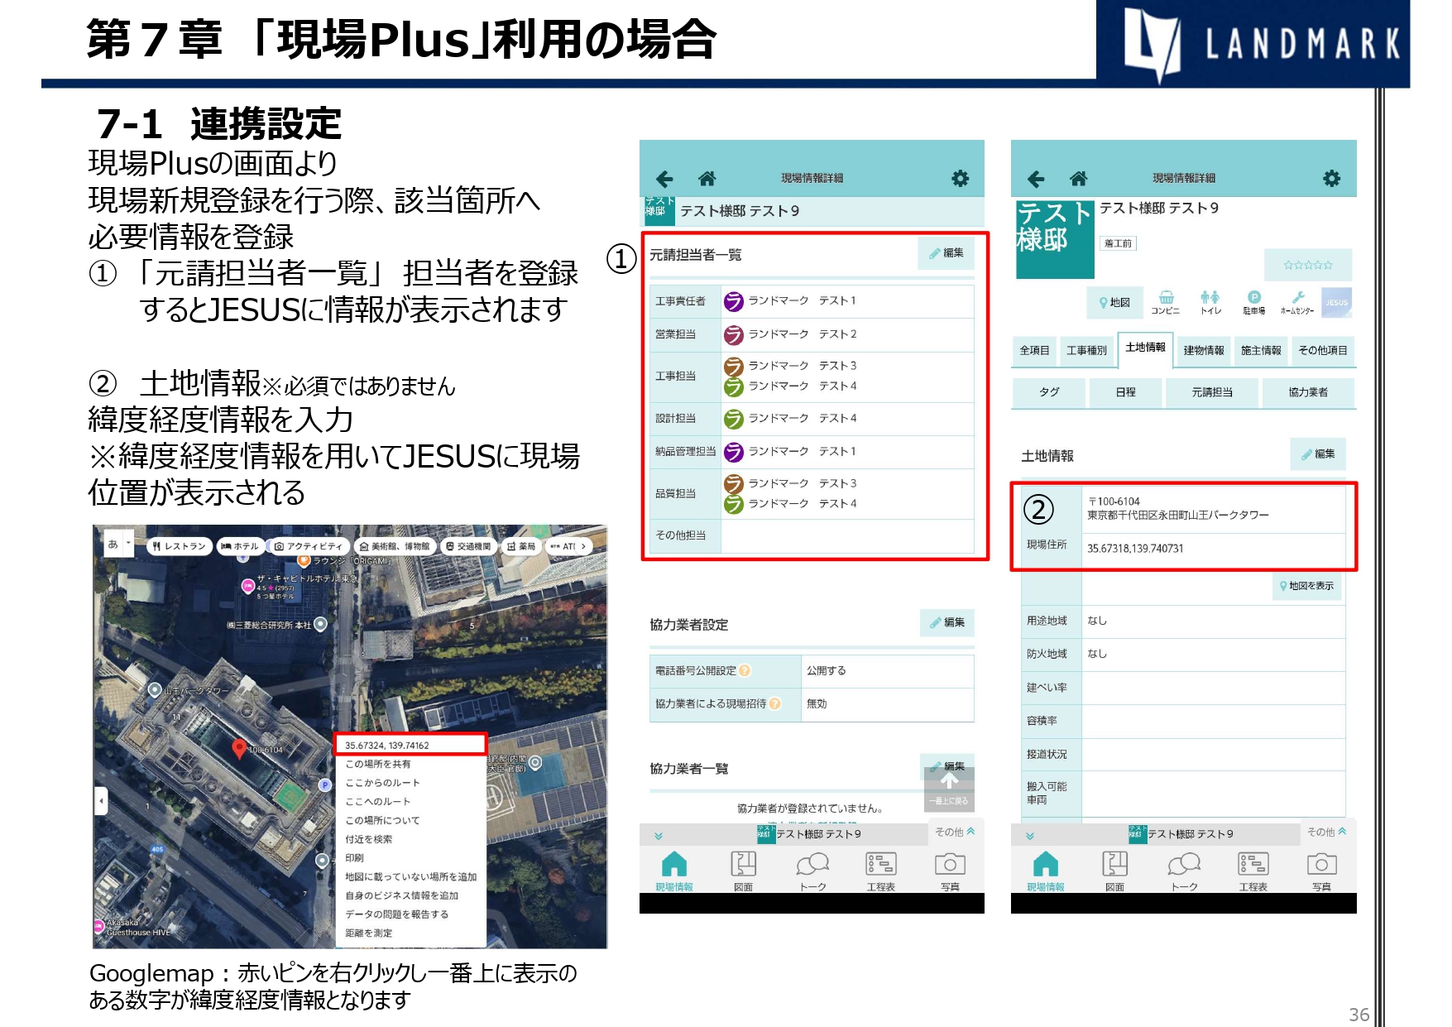Select the 交通機関 chip on the map
Image resolution: width=1452 pixels, height=1027 pixels.
click(x=467, y=546)
